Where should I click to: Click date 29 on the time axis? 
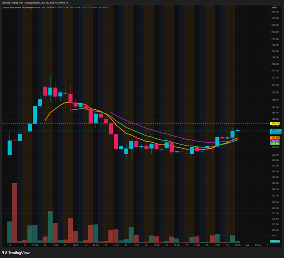pos(207,245)
